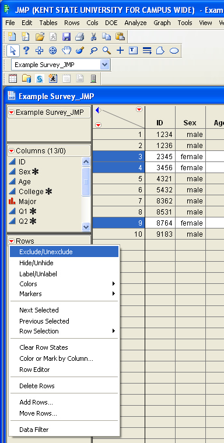
Task: Select the Age column in columns list
Action: (24, 182)
